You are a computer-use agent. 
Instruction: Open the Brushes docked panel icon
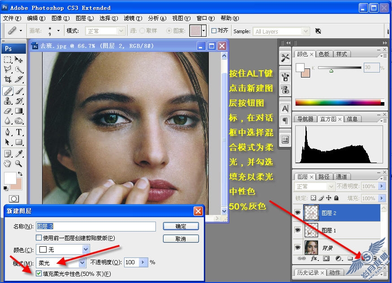point(285,77)
